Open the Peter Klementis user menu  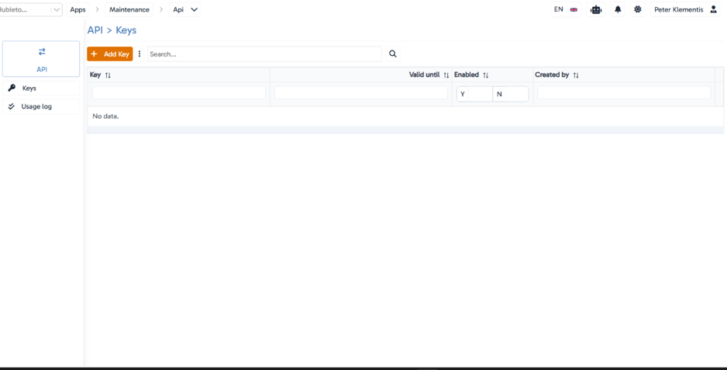pos(685,9)
